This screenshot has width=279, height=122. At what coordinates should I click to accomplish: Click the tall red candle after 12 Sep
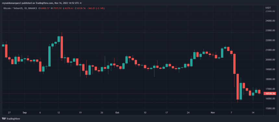click(62, 47)
